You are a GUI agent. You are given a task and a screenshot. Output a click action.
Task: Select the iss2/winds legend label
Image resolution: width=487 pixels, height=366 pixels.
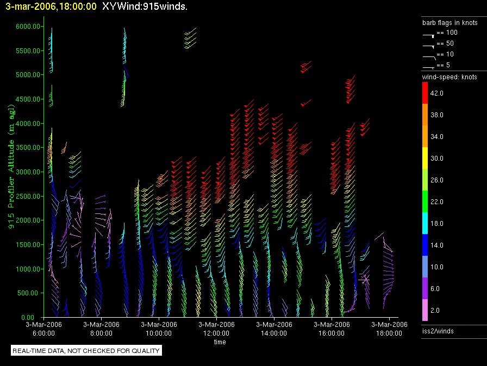pyautogui.click(x=438, y=331)
